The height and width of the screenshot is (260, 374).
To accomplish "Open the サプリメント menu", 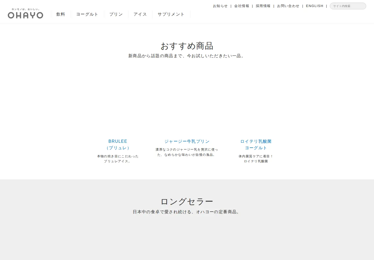I will point(171,14).
